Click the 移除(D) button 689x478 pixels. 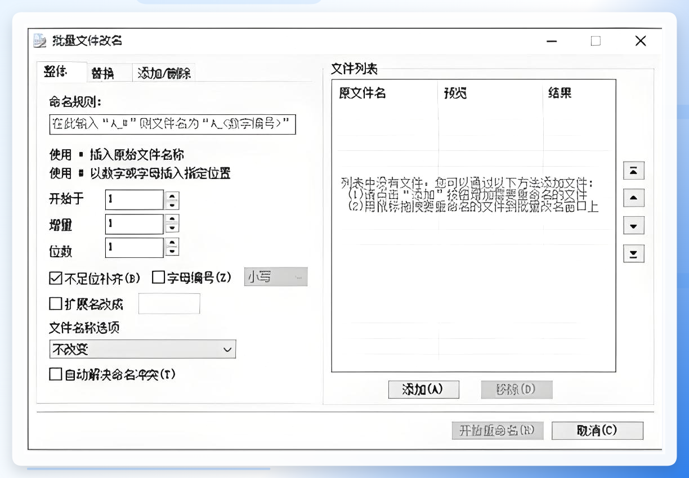517,390
